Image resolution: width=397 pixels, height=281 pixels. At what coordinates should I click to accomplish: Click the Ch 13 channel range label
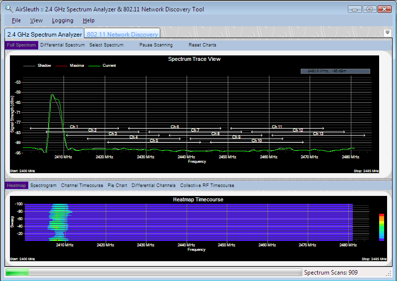pyautogui.click(x=318, y=134)
